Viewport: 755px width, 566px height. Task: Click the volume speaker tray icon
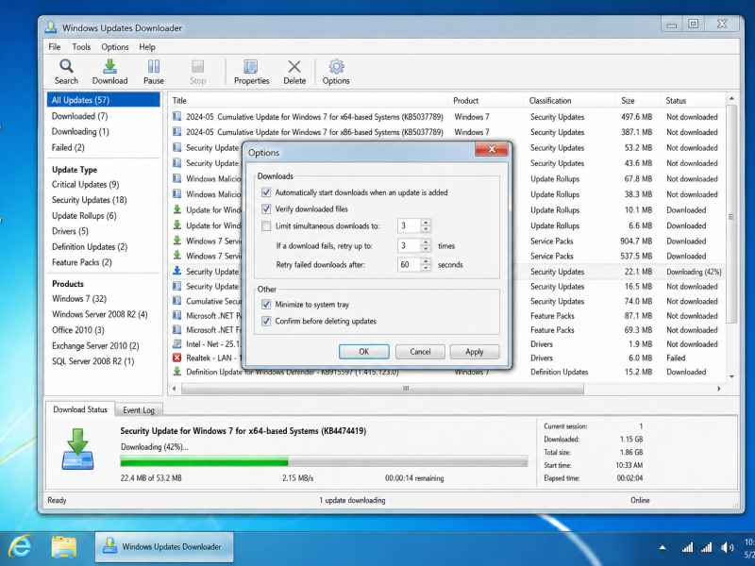coord(727,547)
